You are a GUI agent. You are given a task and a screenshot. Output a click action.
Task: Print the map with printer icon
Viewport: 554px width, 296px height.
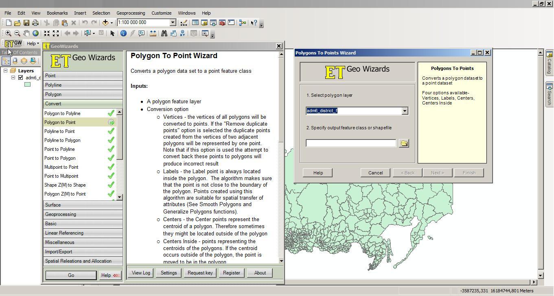tap(35, 23)
